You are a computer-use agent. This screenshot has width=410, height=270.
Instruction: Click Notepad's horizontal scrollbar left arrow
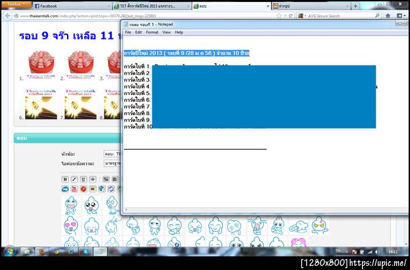tap(126, 209)
